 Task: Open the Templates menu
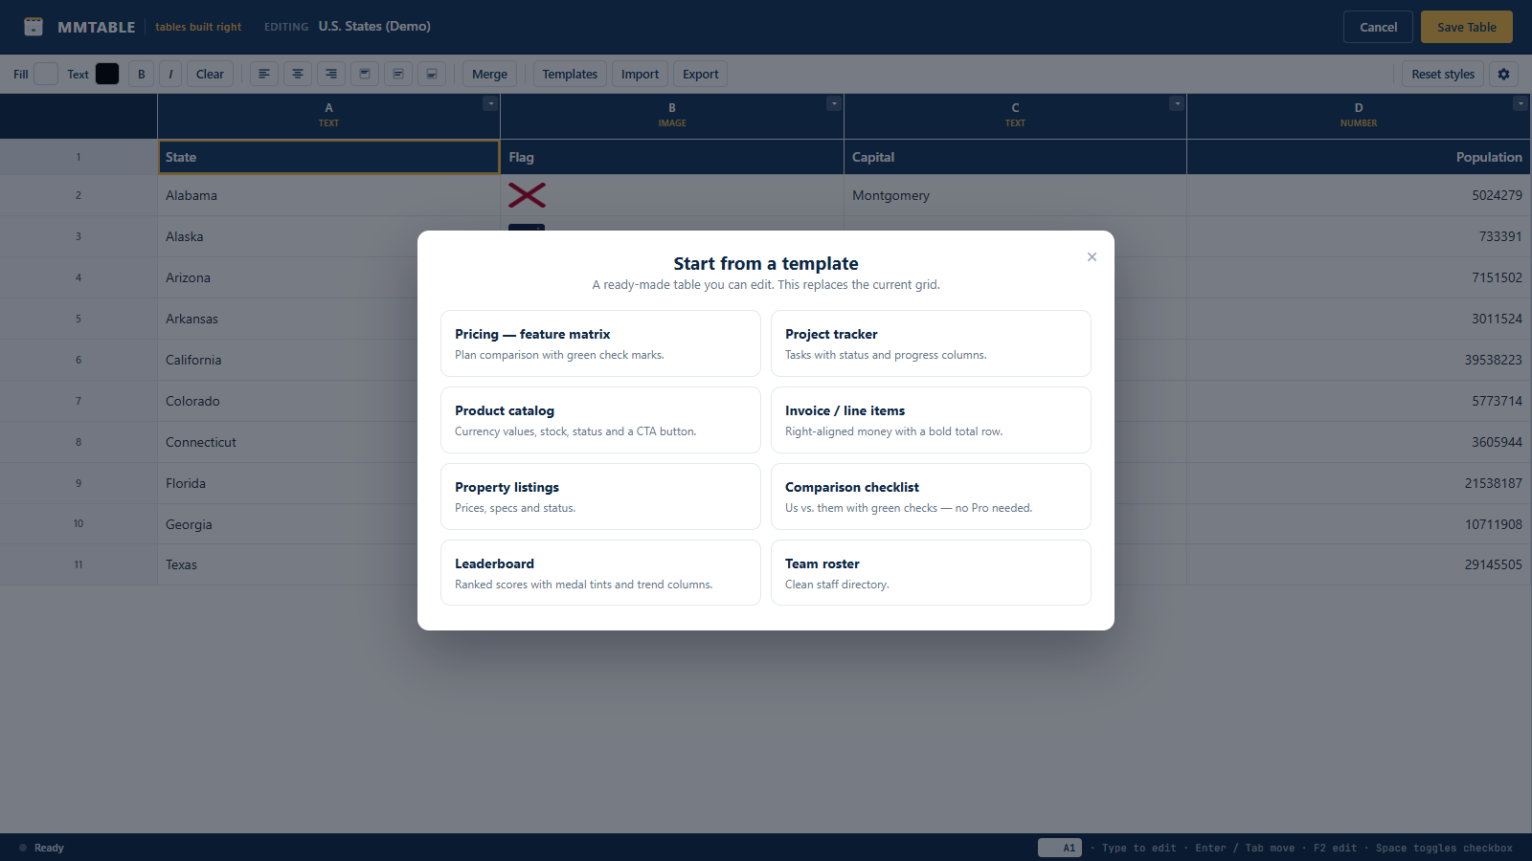click(570, 74)
